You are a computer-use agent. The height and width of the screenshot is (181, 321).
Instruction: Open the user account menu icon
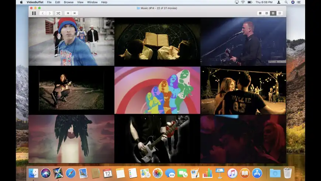coord(279,2)
